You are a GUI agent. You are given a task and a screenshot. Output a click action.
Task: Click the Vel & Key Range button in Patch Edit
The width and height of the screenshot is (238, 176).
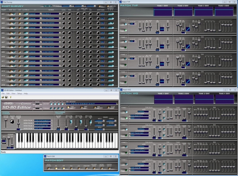point(94,168)
